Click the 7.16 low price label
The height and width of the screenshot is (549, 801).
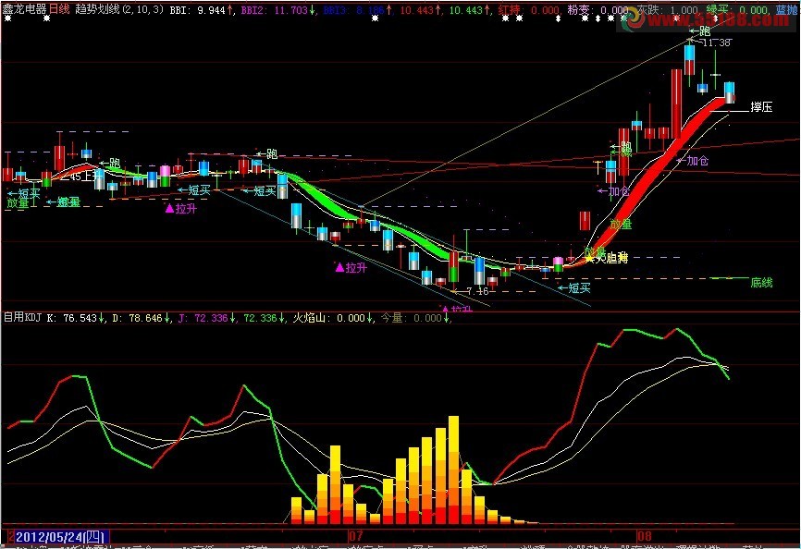tap(477, 291)
